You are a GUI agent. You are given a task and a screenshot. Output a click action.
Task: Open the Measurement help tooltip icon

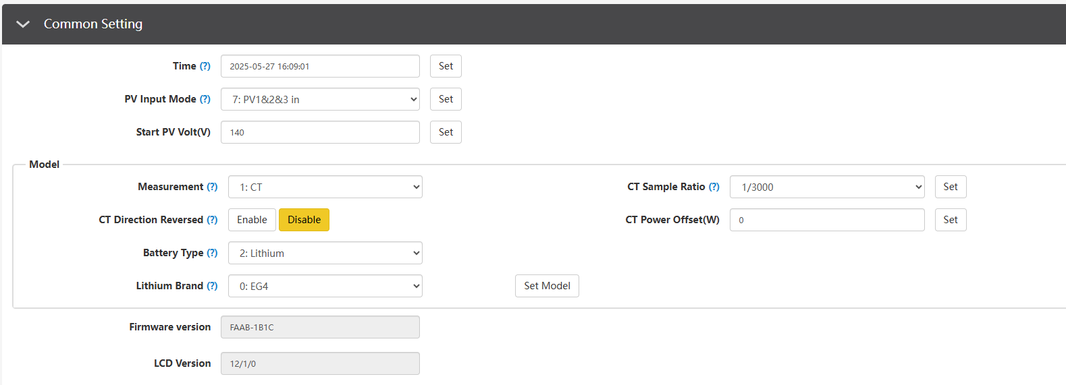point(212,187)
